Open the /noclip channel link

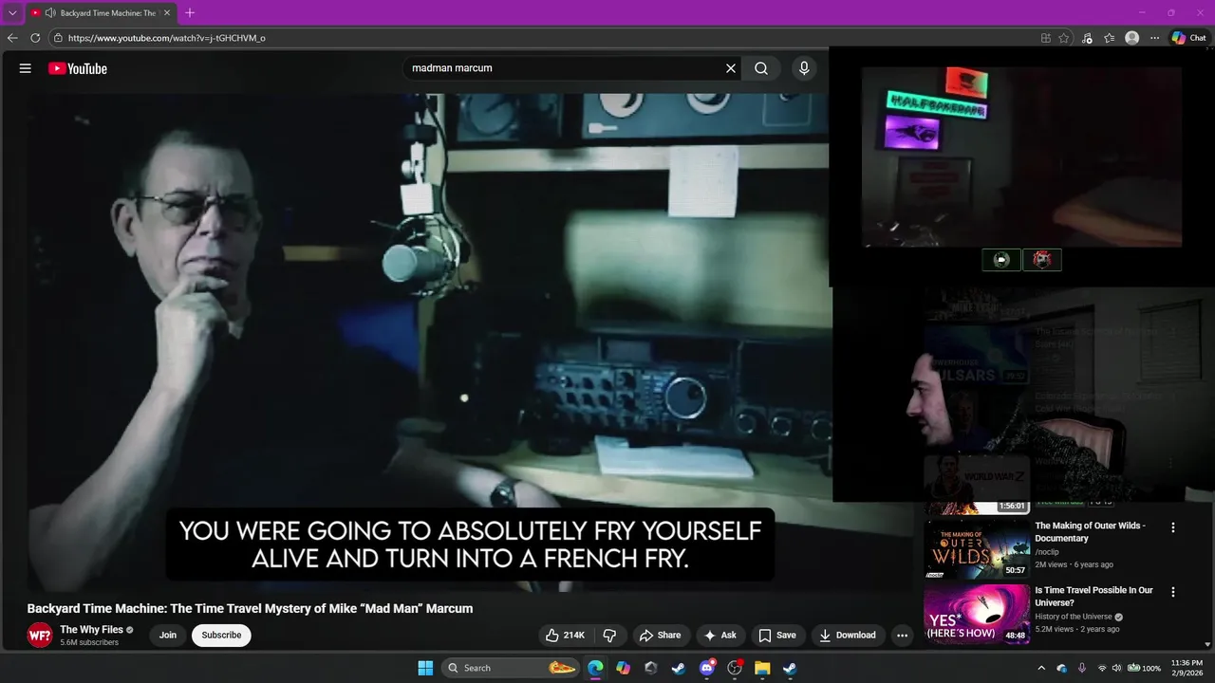click(1047, 552)
